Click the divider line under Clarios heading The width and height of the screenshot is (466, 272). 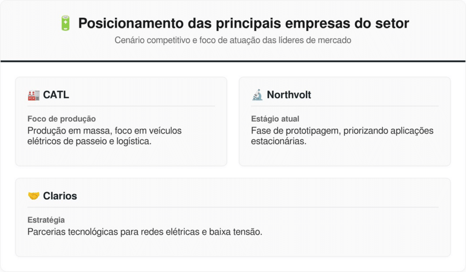233,207
